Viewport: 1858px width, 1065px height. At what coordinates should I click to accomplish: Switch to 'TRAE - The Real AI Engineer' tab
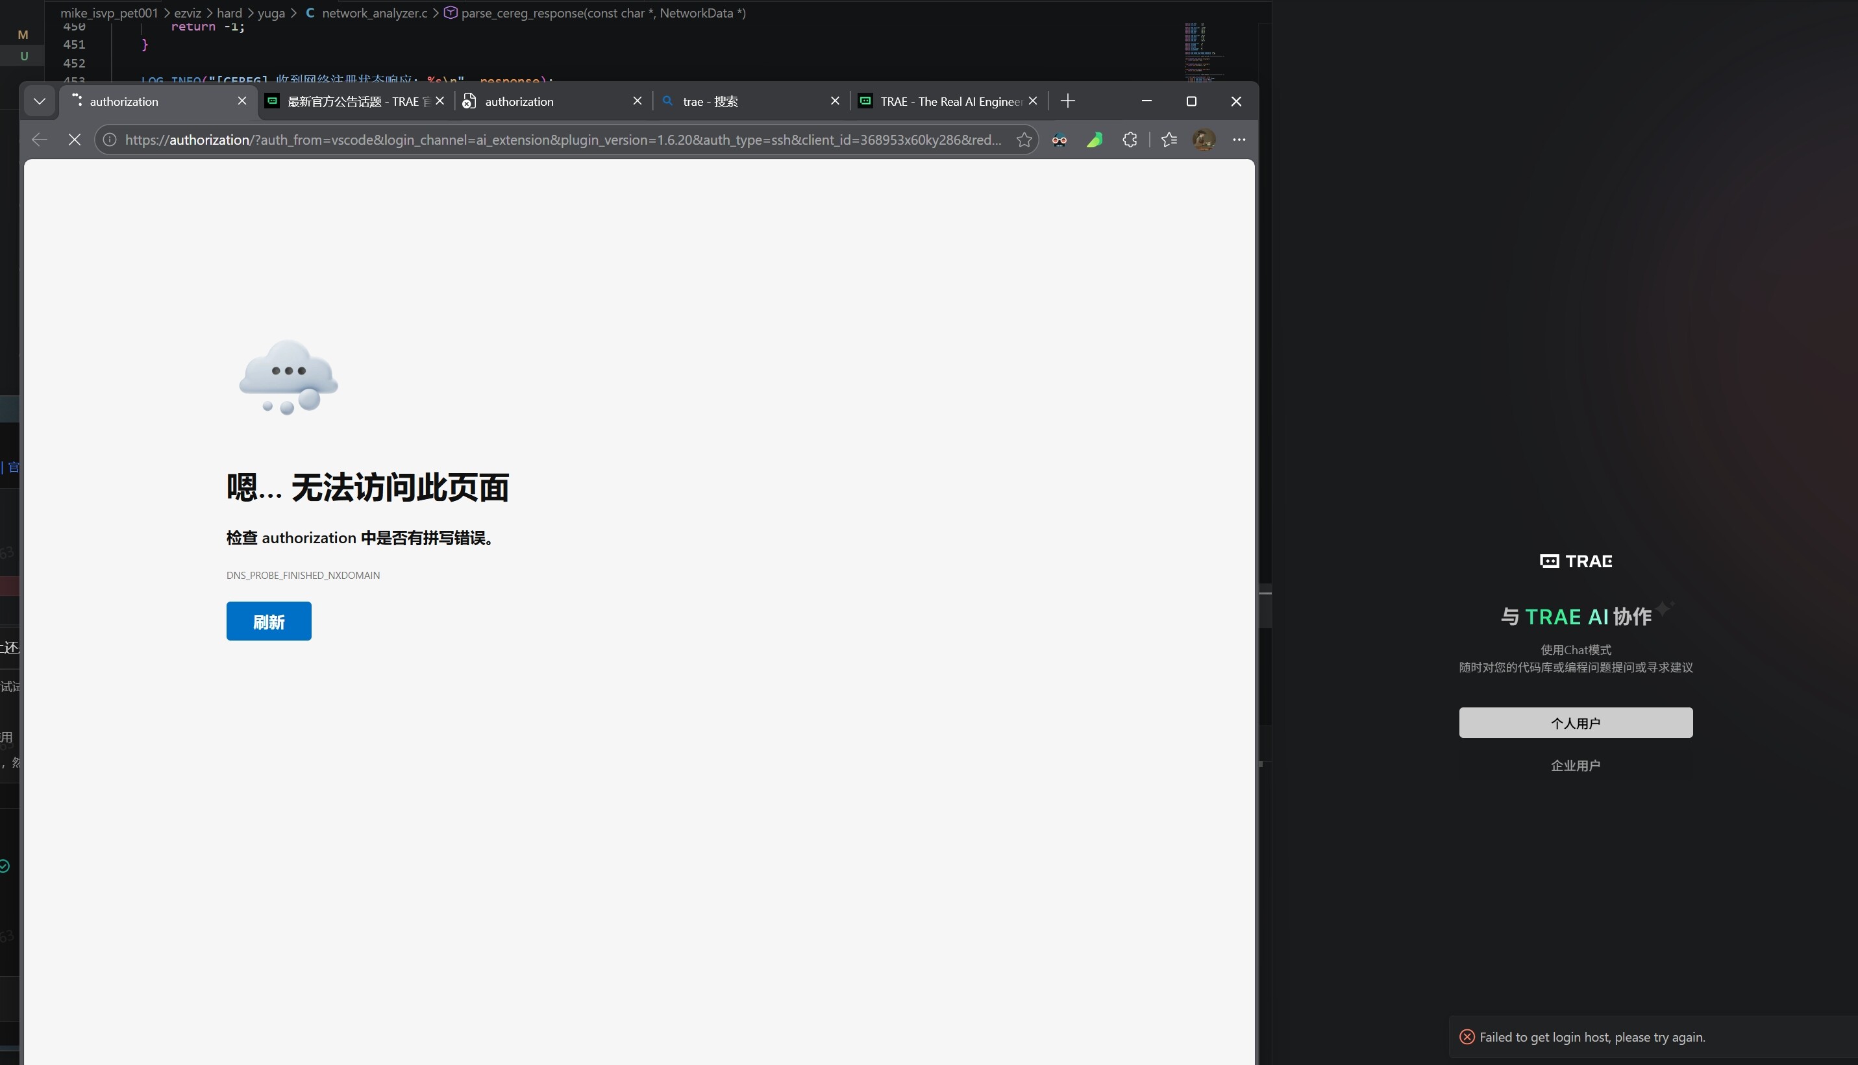[944, 102]
